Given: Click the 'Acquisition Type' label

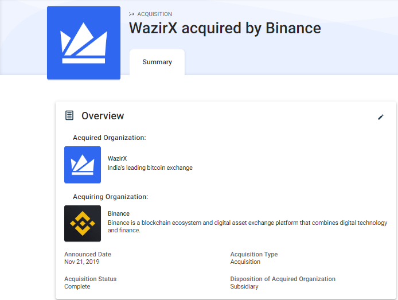Looking at the screenshot, I should click(254, 254).
